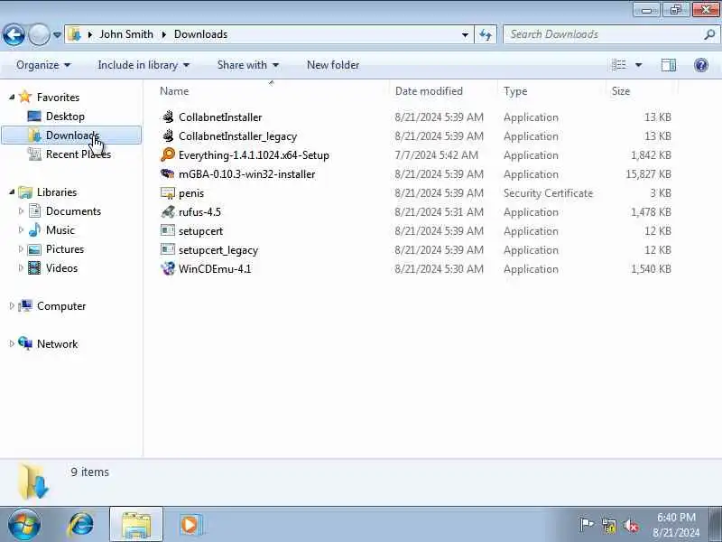
Task: Collapse the Libraries tree group
Action: (12, 192)
